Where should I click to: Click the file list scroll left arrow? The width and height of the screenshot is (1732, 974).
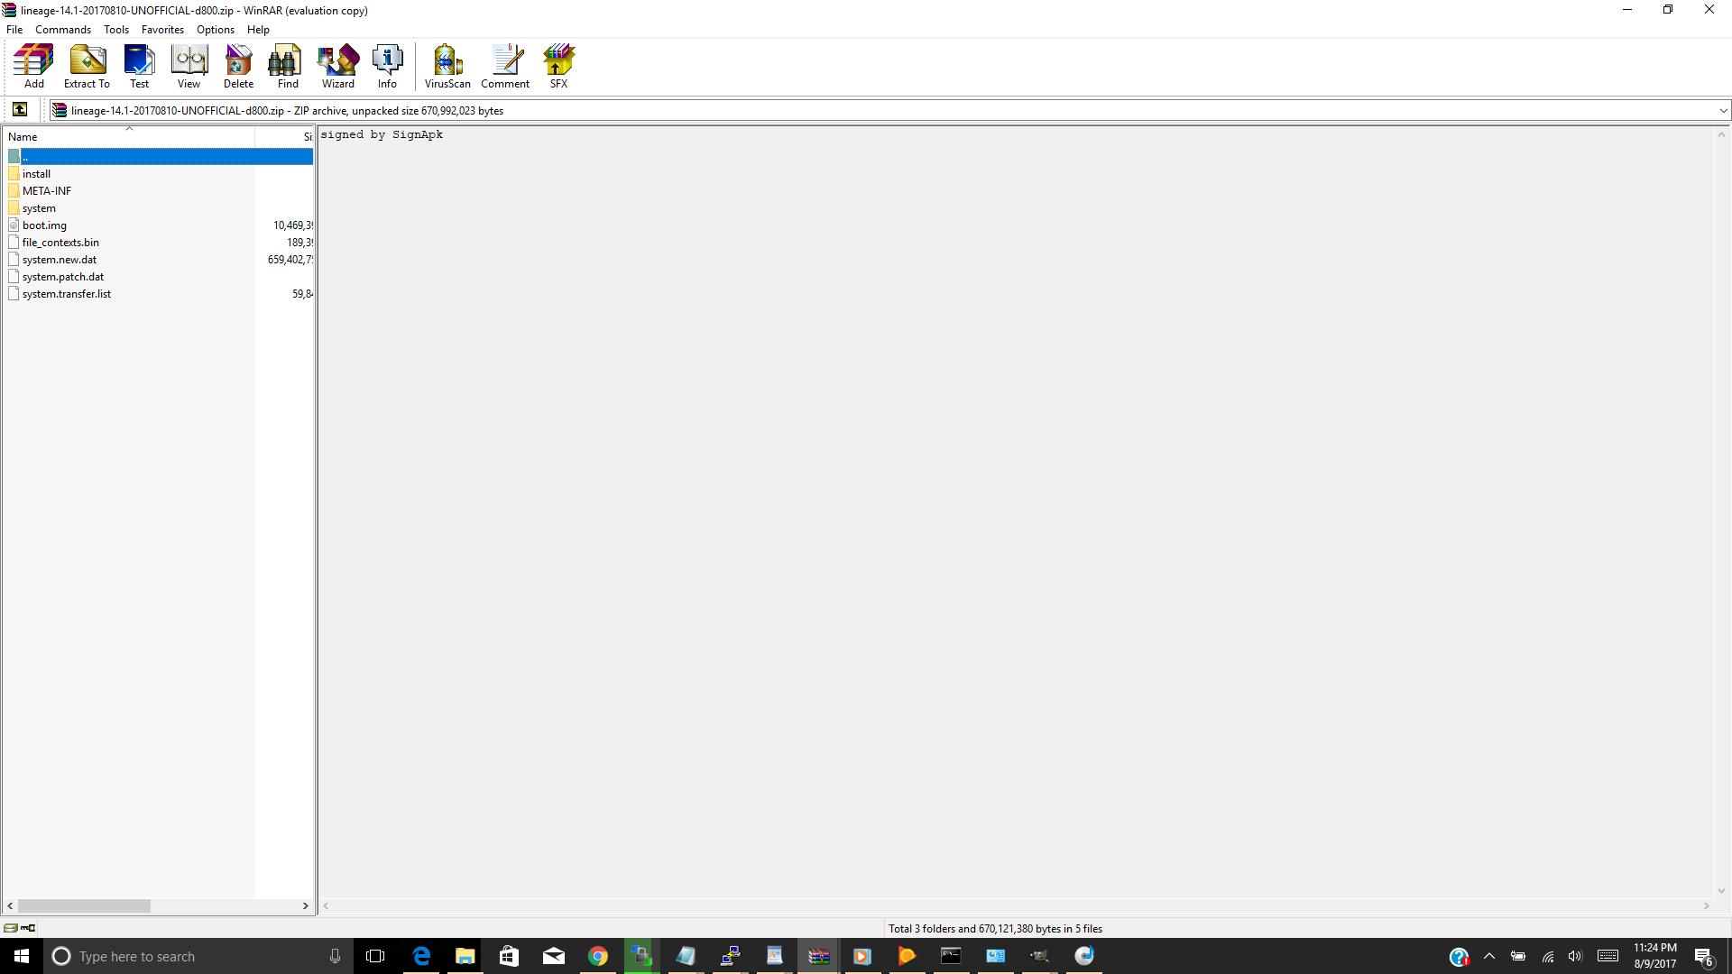pyautogui.click(x=10, y=905)
